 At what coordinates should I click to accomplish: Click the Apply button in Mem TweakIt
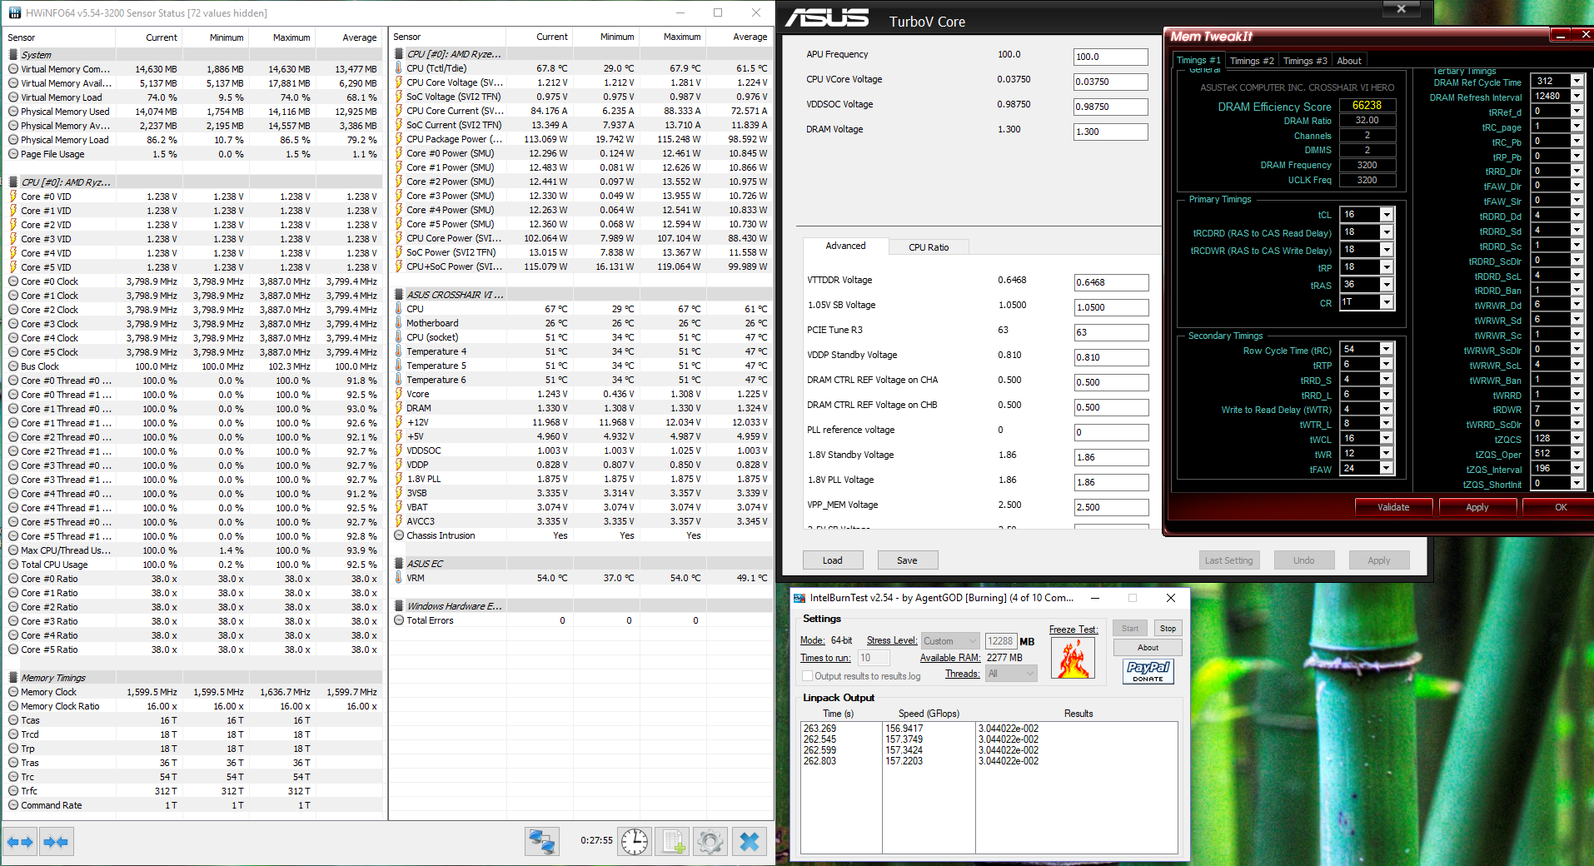tap(1477, 507)
